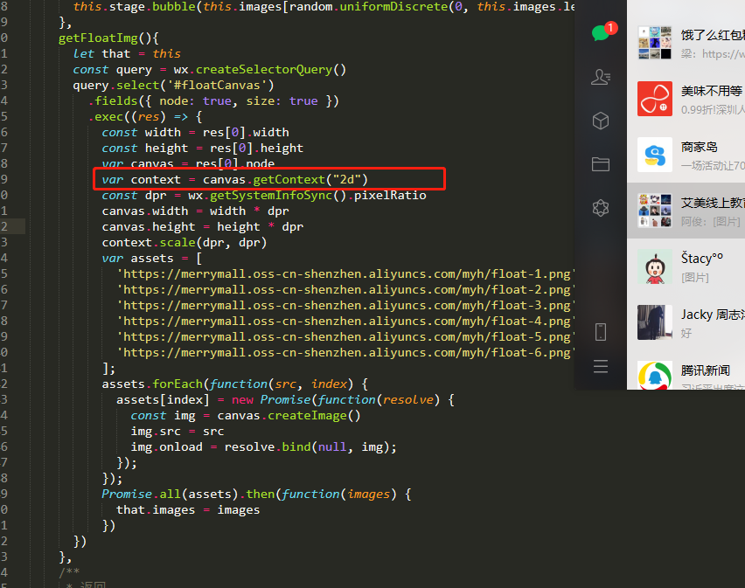745x588 pixels.
Task: Open the 商家岛 avatar
Action: tap(655, 155)
